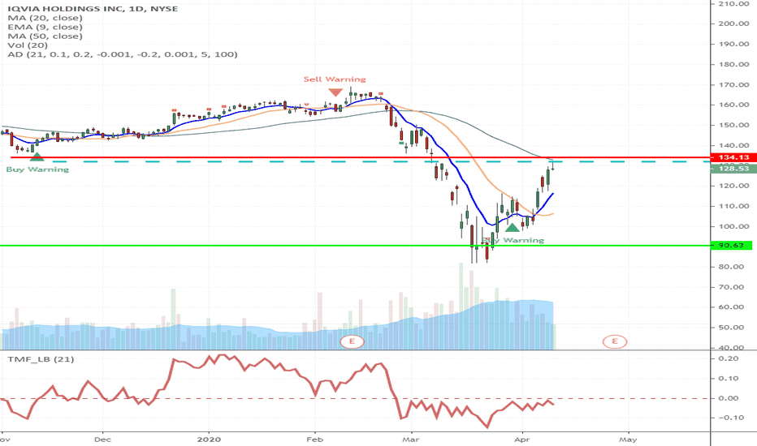
Task: Select the Vol (20) indicator label
Action: (28, 45)
